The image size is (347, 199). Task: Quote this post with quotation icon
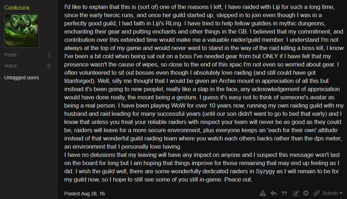tap(285, 193)
